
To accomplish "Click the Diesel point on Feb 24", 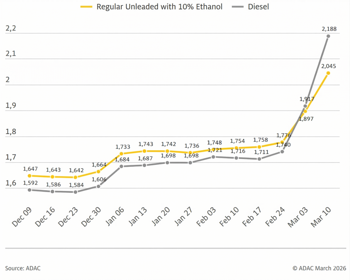I will click(282, 152).
